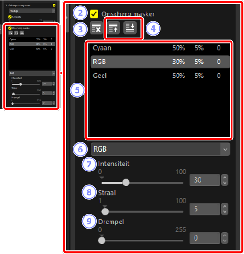Toggle the large Onscherp masker checkbox
The width and height of the screenshot is (244, 254).
[x=94, y=14]
